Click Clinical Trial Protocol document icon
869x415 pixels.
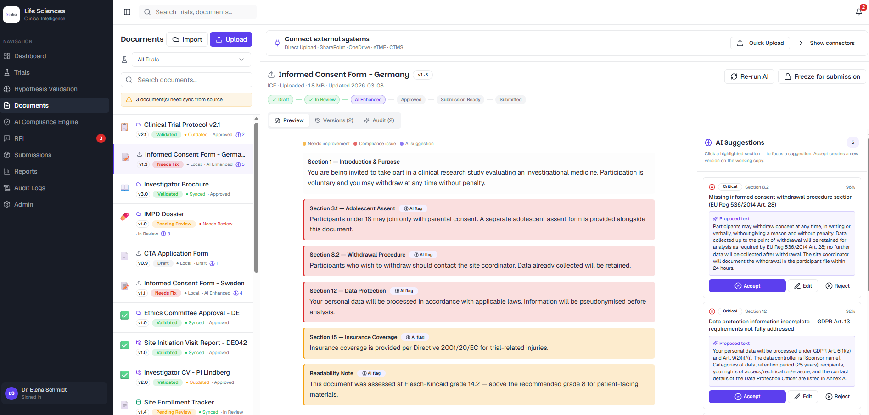(124, 127)
